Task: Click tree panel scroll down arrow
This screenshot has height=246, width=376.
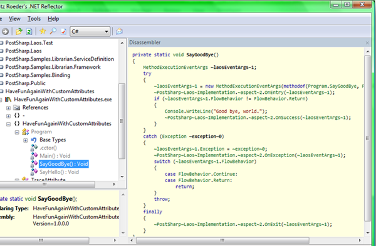Action: (122, 177)
